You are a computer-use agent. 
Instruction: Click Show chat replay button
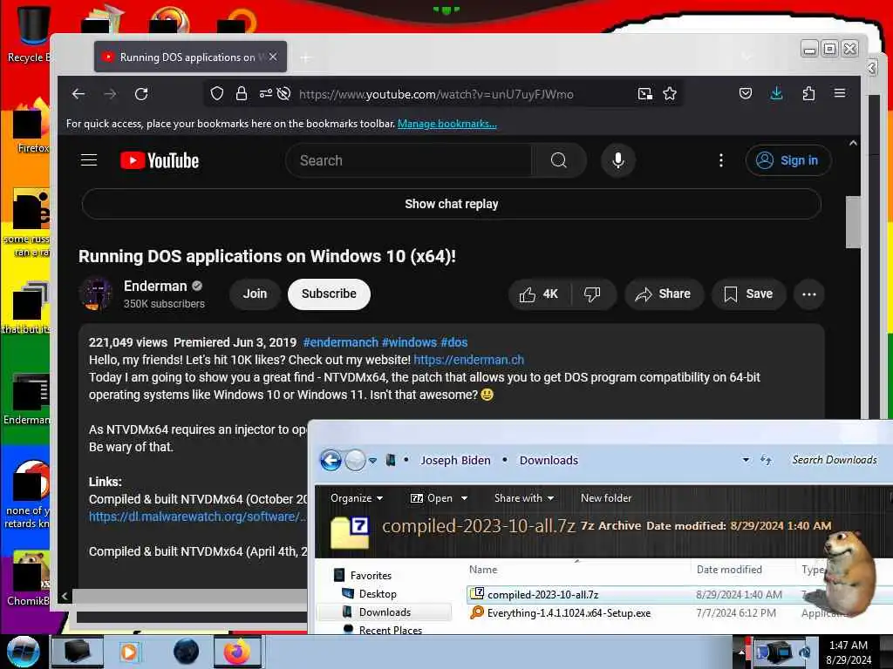click(x=452, y=204)
